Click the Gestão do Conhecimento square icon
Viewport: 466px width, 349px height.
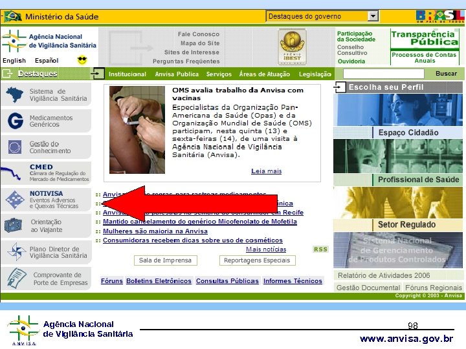pyautogui.click(x=15, y=147)
